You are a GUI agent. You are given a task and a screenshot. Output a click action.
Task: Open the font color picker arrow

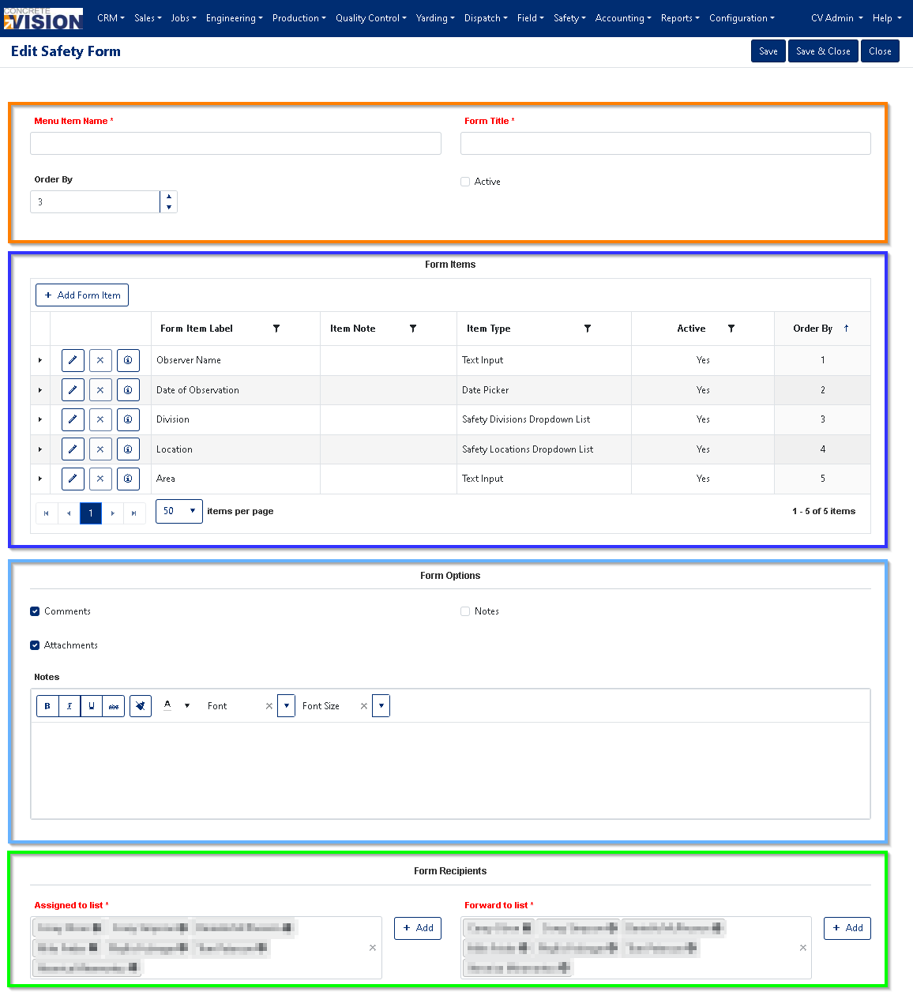[187, 706]
